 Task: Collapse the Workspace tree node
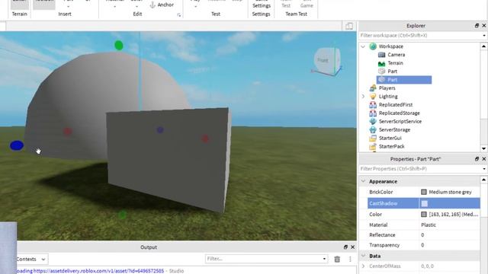[363, 46]
